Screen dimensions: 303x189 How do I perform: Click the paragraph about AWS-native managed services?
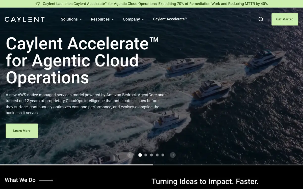pyautogui.click(x=85, y=104)
